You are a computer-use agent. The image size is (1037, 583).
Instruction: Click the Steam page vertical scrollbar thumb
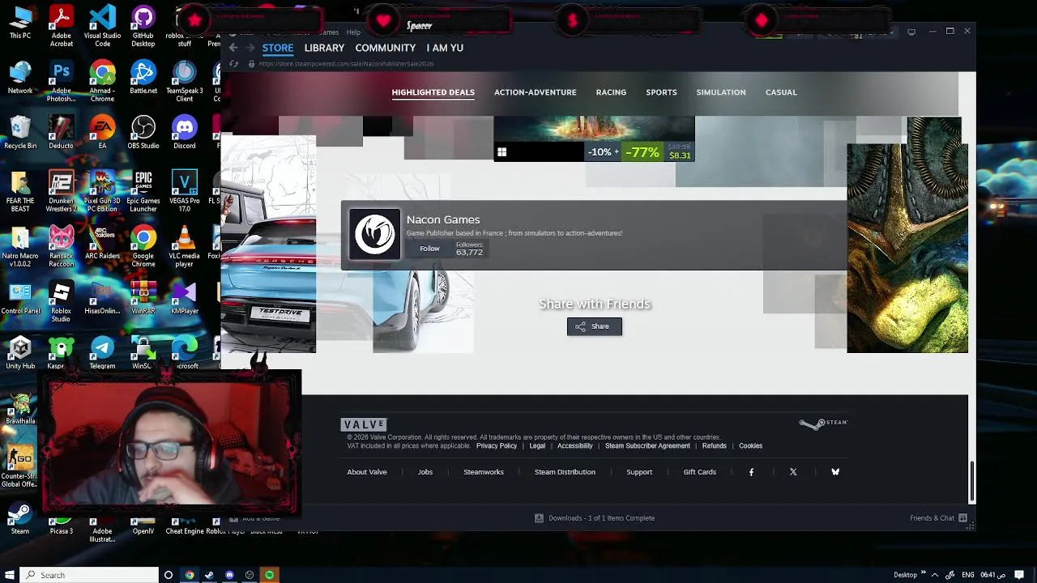[971, 482]
